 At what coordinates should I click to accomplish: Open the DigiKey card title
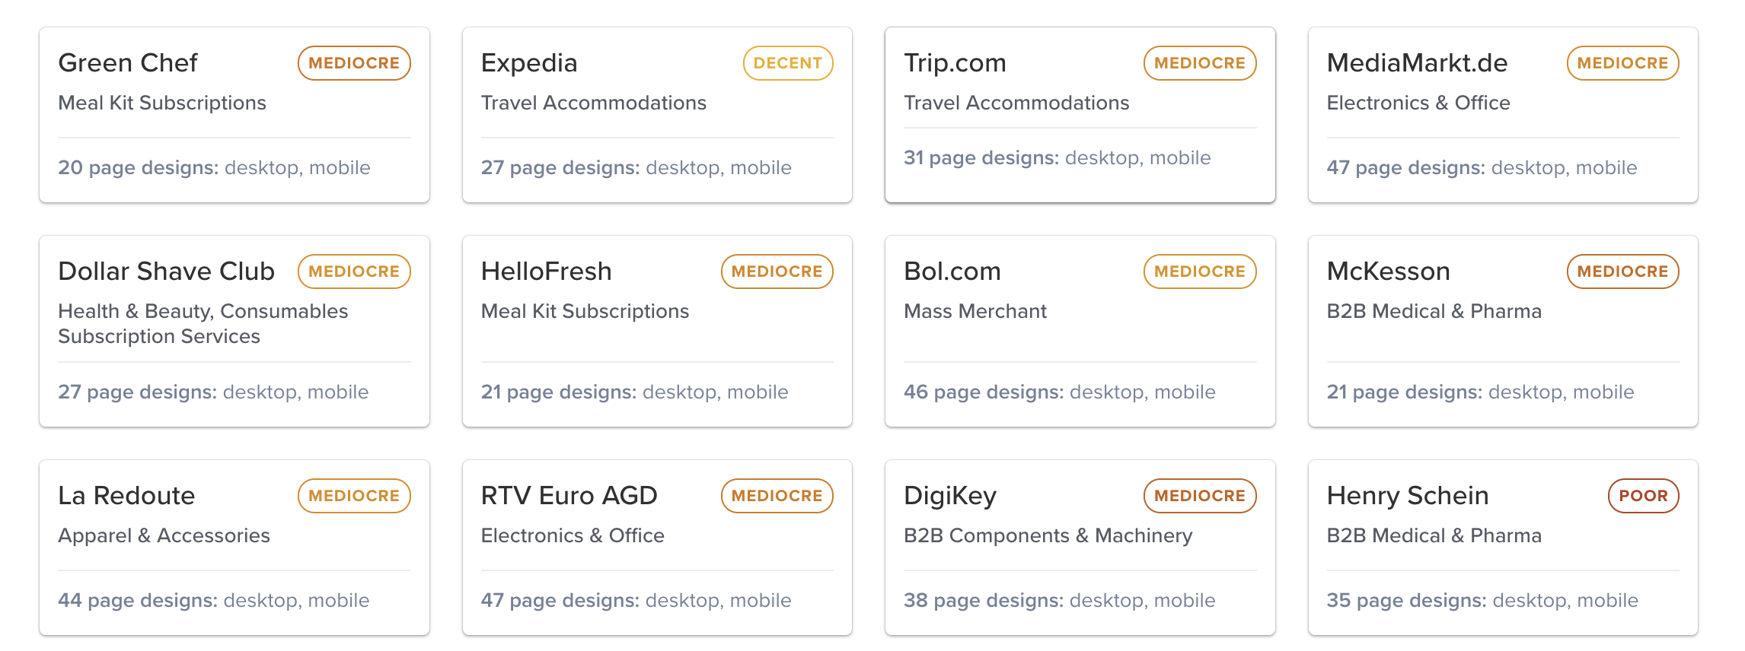pos(949,496)
